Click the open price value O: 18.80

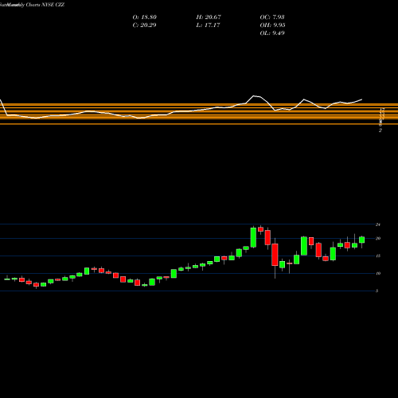click(145, 18)
